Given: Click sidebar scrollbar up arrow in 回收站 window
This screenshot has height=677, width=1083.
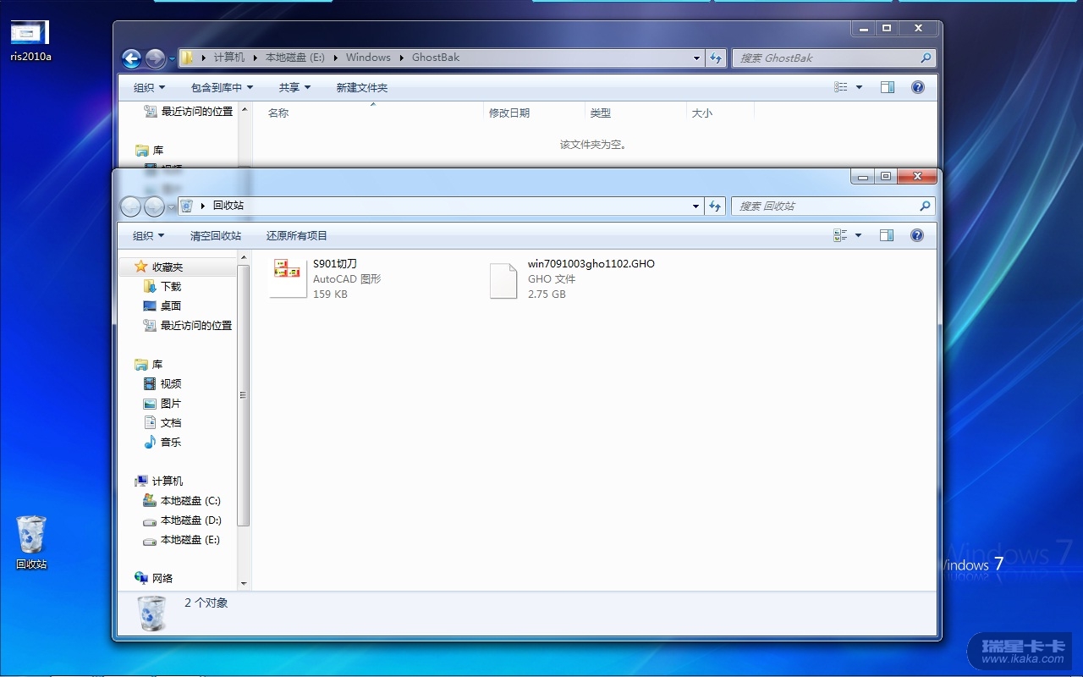Looking at the screenshot, I should click(245, 257).
